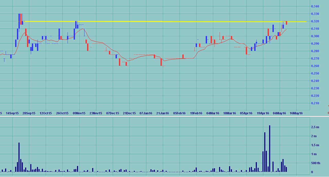Viewport: 329px width, 177px height.
Task: Select the 0.270 price axis label
Action: point(315,59)
